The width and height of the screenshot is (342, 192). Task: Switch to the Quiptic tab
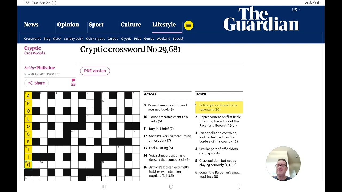(113, 39)
